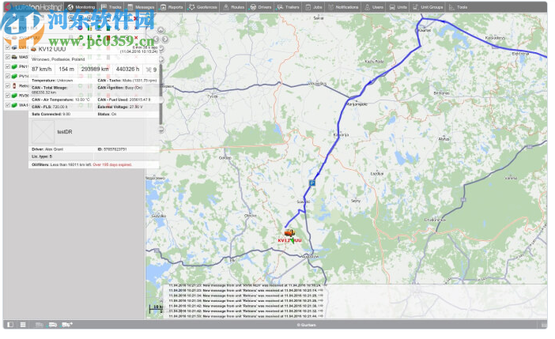The width and height of the screenshot is (555, 339).
Task: Click the 293989 km mileage value
Action: [x=95, y=69]
